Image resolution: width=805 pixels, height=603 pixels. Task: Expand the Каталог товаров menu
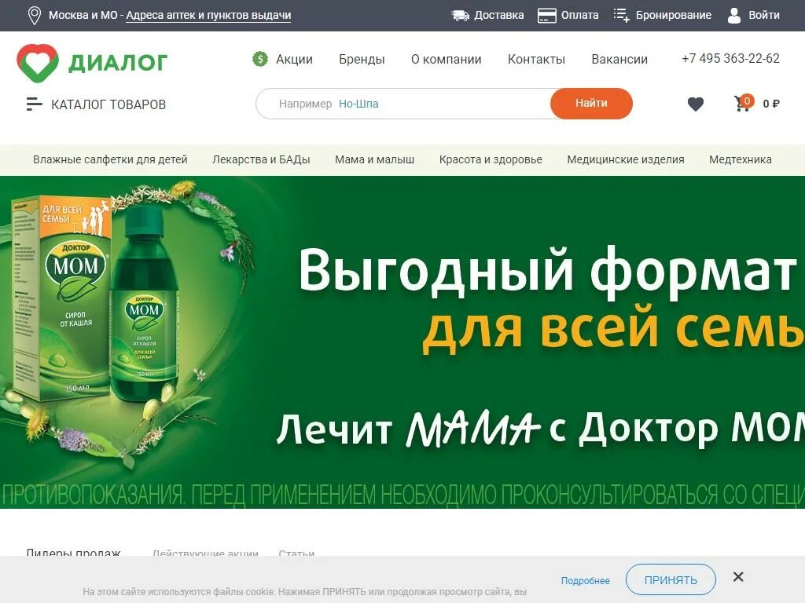point(96,104)
